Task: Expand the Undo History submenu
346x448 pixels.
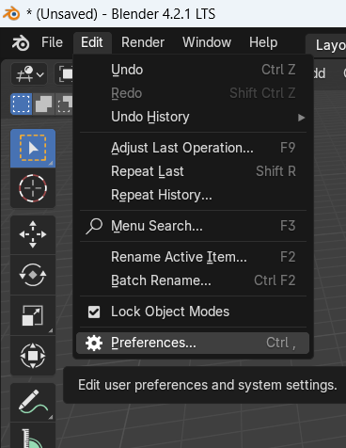Action: (x=193, y=117)
